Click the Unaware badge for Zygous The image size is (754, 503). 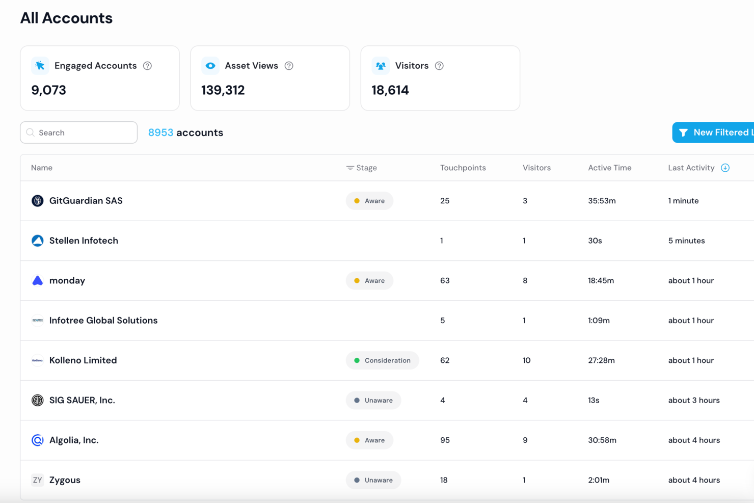pos(373,480)
